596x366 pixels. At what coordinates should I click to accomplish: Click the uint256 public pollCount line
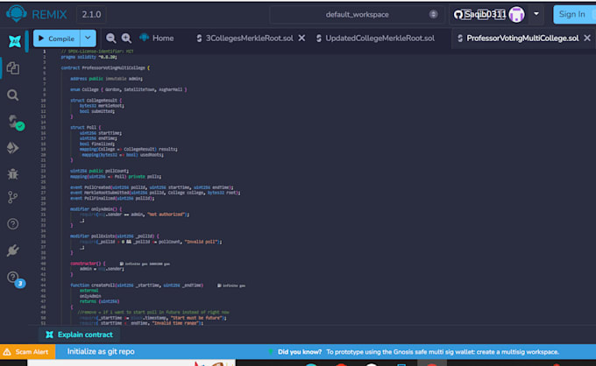[99, 172]
